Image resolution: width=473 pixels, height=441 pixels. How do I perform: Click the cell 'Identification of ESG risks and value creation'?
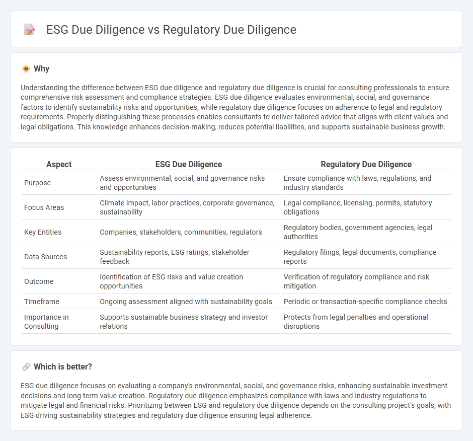[x=189, y=281]
